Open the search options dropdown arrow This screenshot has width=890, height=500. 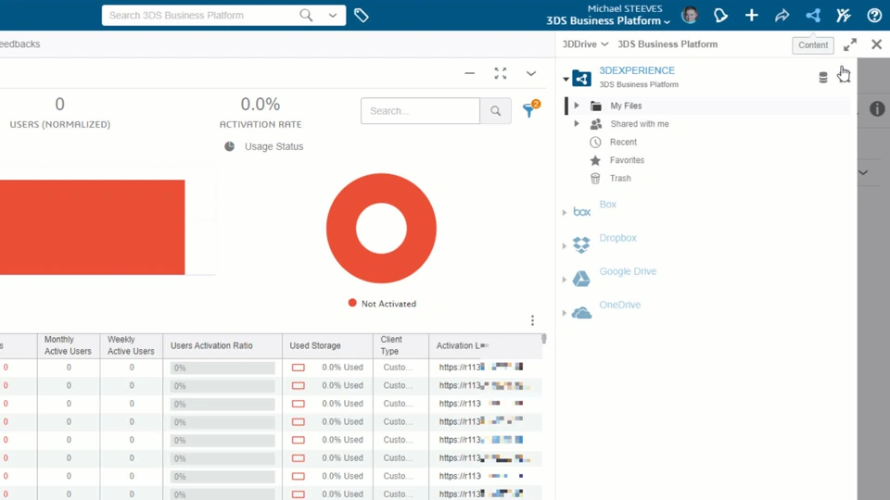coord(333,16)
